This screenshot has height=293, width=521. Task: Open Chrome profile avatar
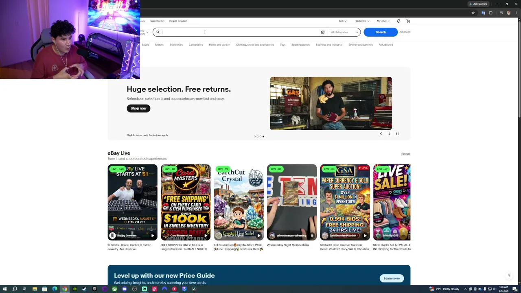[x=508, y=13]
